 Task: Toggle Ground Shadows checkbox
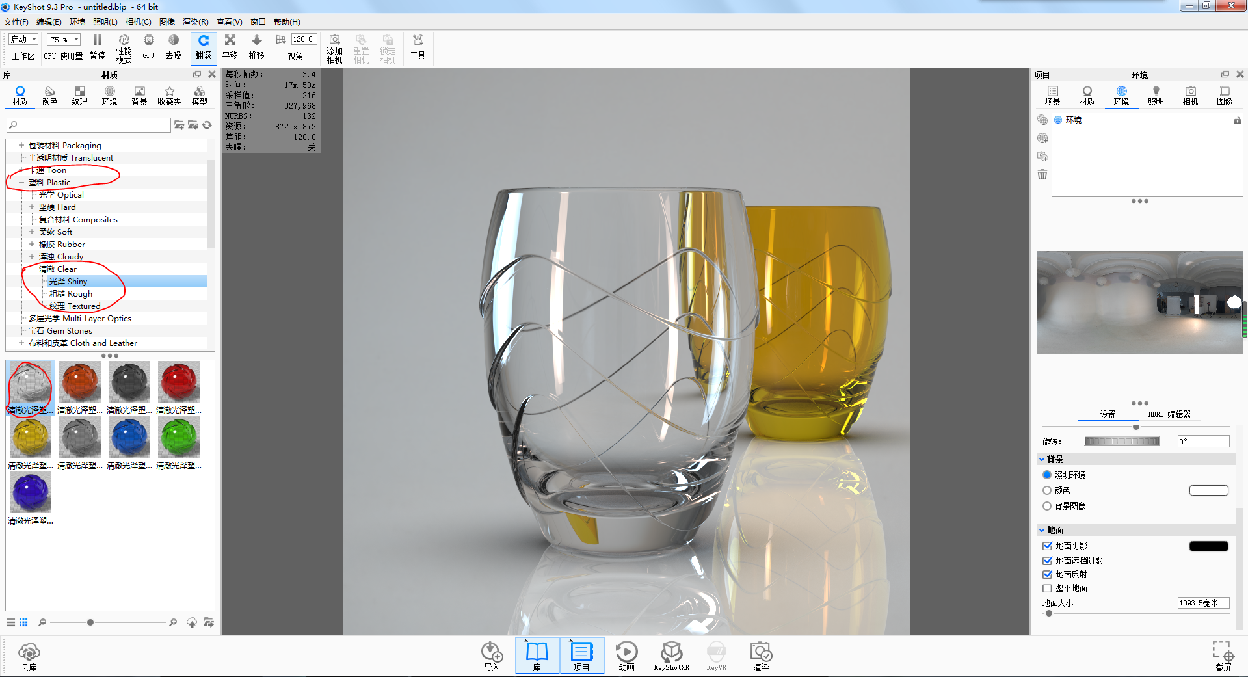point(1047,546)
